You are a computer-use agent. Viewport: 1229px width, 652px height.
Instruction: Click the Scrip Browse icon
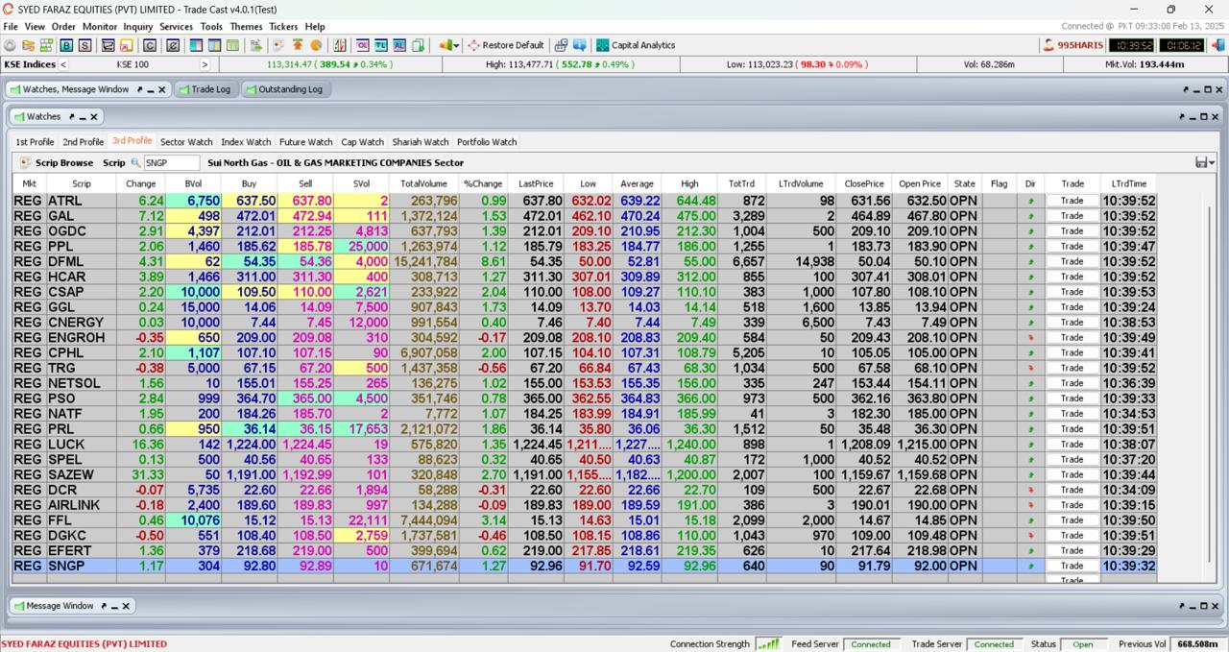coord(25,163)
